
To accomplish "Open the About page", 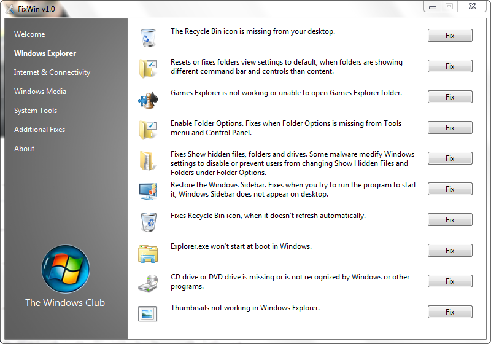I will tap(25, 149).
